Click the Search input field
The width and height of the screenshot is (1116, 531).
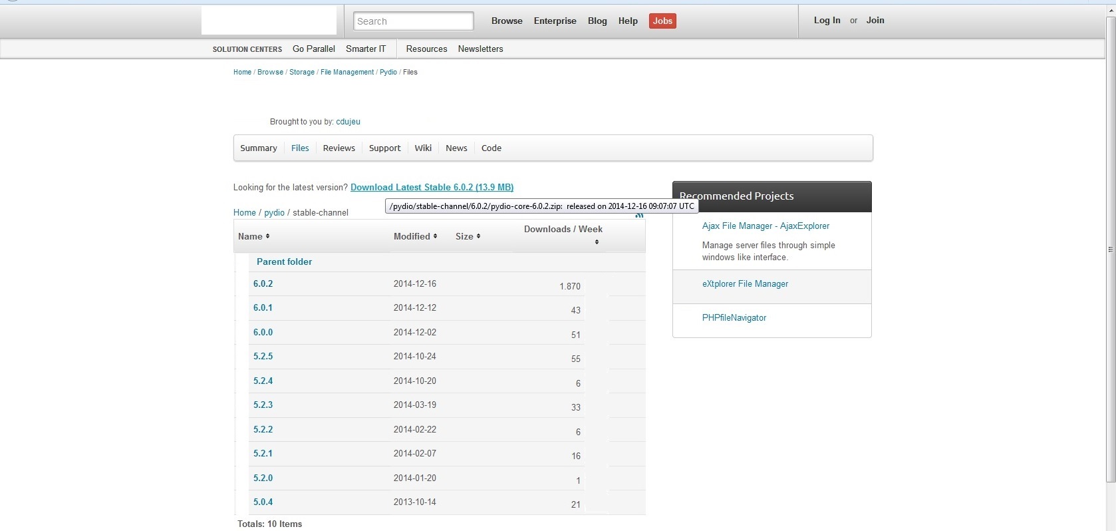pyautogui.click(x=413, y=21)
